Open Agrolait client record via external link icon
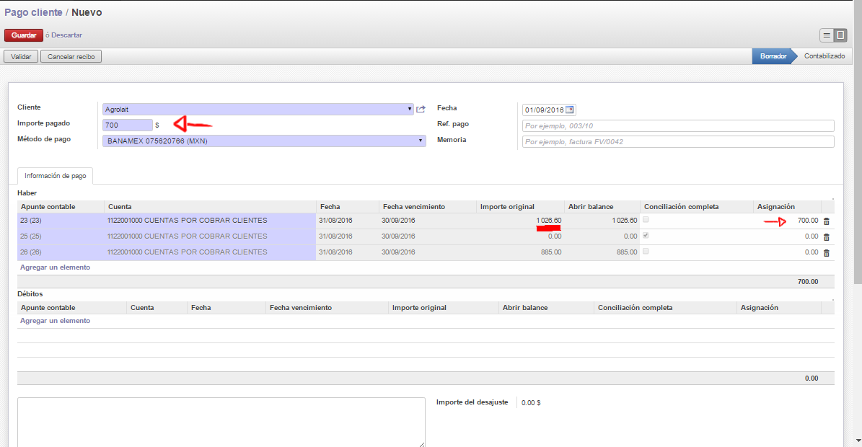This screenshot has width=862, height=447. point(421,110)
